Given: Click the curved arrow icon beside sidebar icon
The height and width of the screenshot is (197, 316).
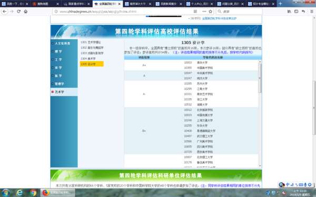Looking at the screenshot, I should point(303,12).
